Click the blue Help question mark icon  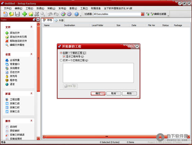click(x=77, y=14)
